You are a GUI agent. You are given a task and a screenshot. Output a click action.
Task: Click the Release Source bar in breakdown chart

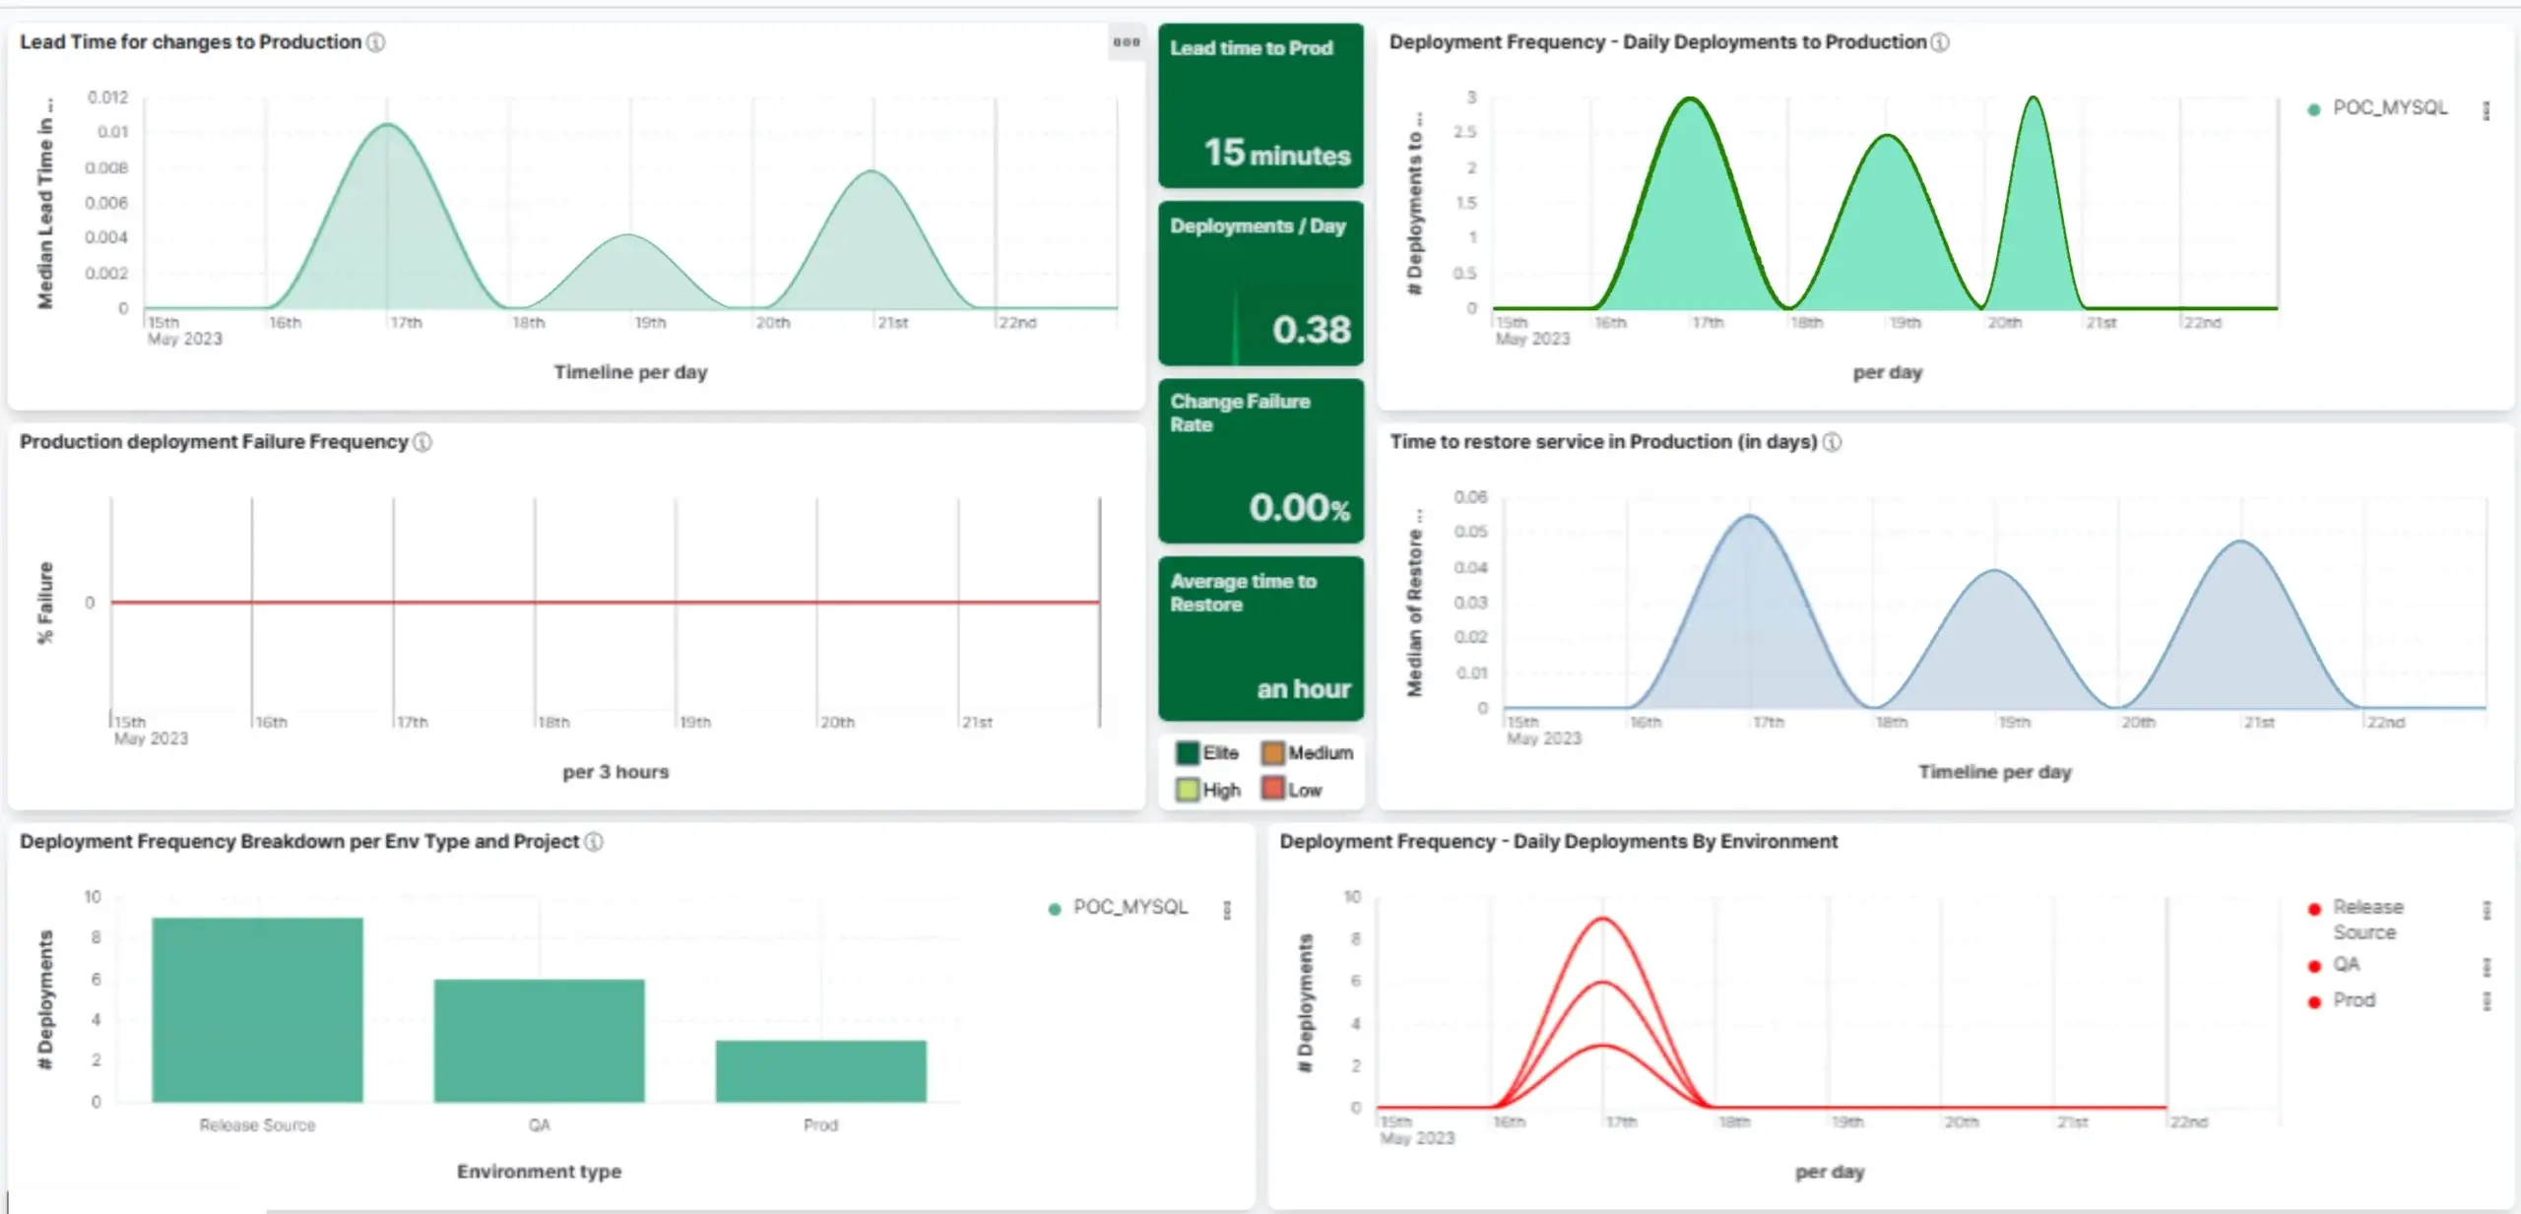(257, 1009)
